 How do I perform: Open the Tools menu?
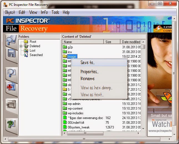click(55, 12)
